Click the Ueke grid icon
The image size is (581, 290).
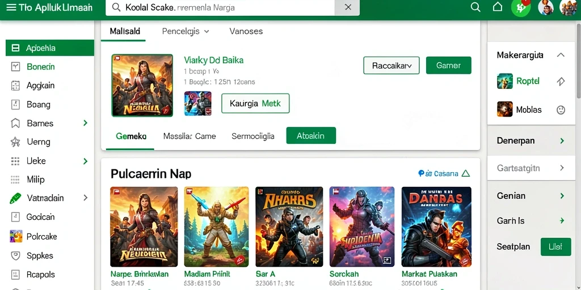15,161
